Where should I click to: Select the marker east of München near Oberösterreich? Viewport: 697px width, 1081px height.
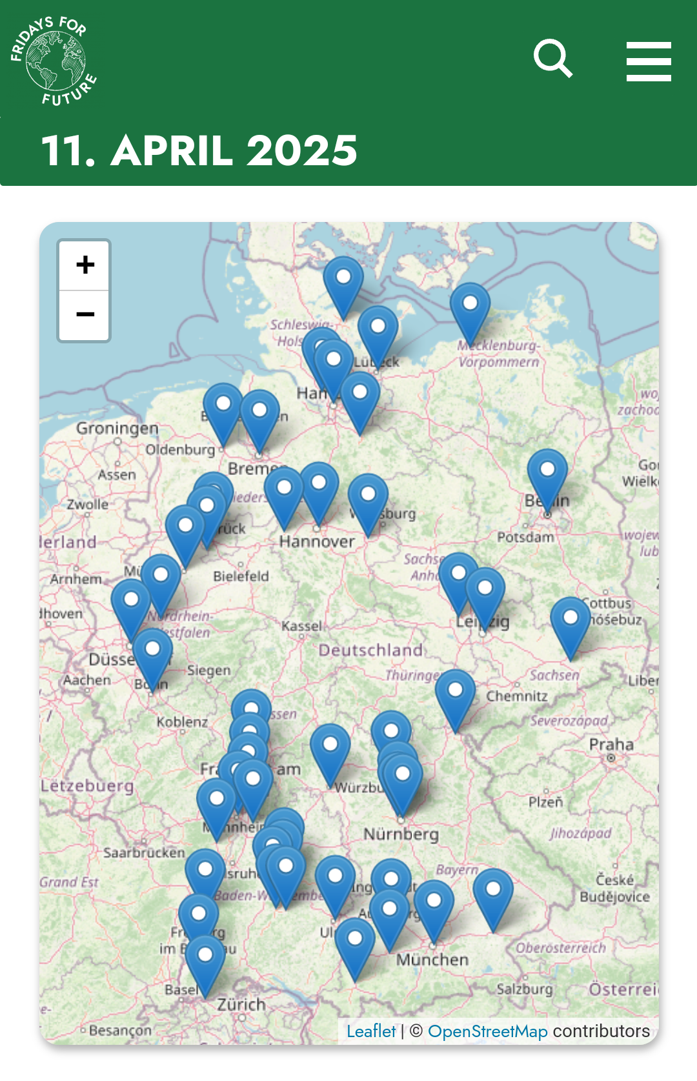point(493,900)
